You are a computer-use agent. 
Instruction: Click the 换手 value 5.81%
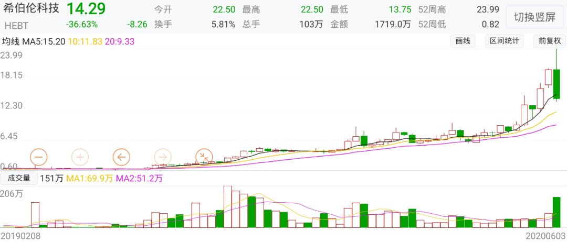tap(224, 25)
